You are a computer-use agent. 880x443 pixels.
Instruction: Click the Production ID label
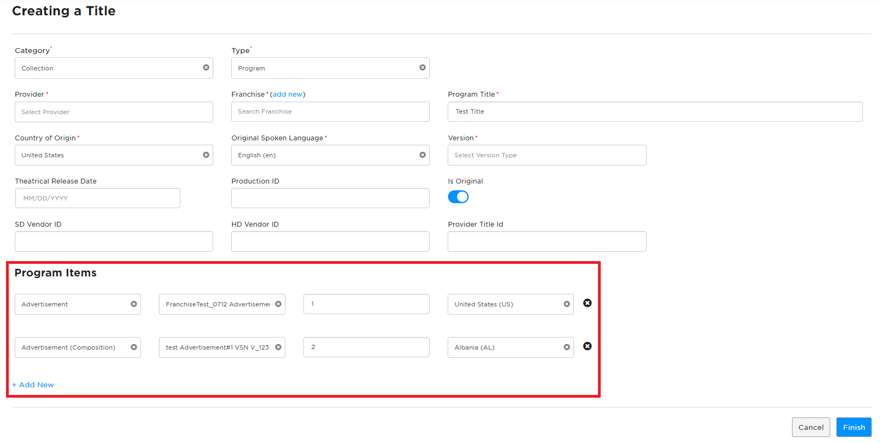pos(255,181)
